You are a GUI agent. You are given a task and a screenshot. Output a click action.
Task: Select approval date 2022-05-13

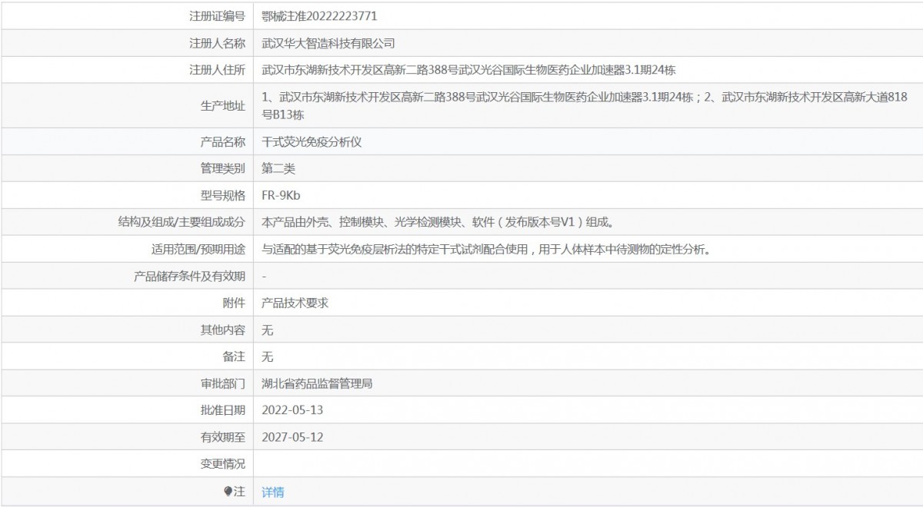click(x=292, y=410)
